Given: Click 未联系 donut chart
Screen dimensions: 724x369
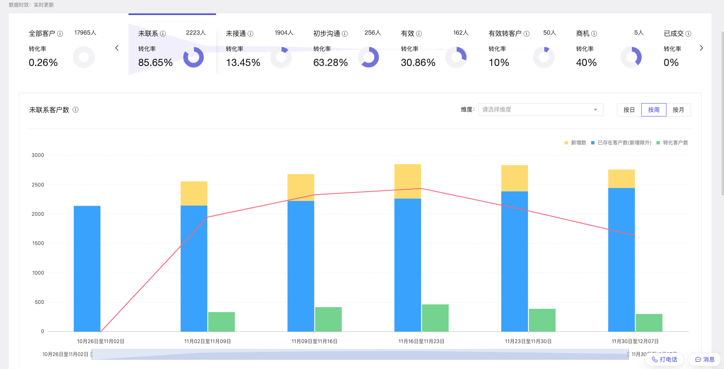Looking at the screenshot, I should pos(194,57).
